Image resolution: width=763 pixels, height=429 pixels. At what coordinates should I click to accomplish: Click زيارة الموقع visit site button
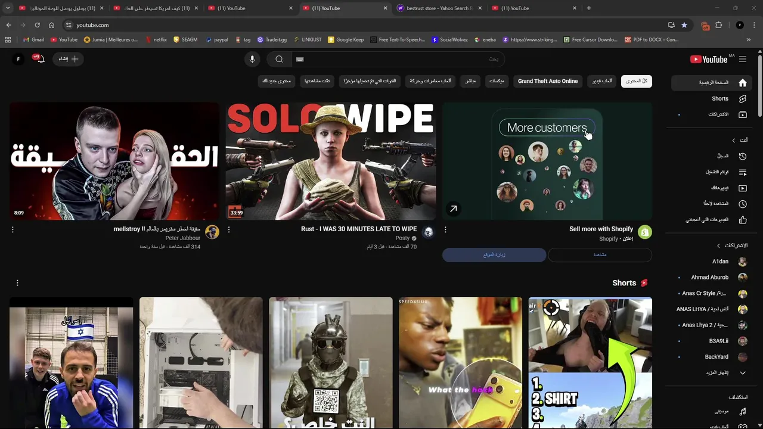point(494,255)
